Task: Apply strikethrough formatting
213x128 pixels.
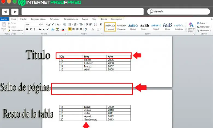Action: coord(40,29)
